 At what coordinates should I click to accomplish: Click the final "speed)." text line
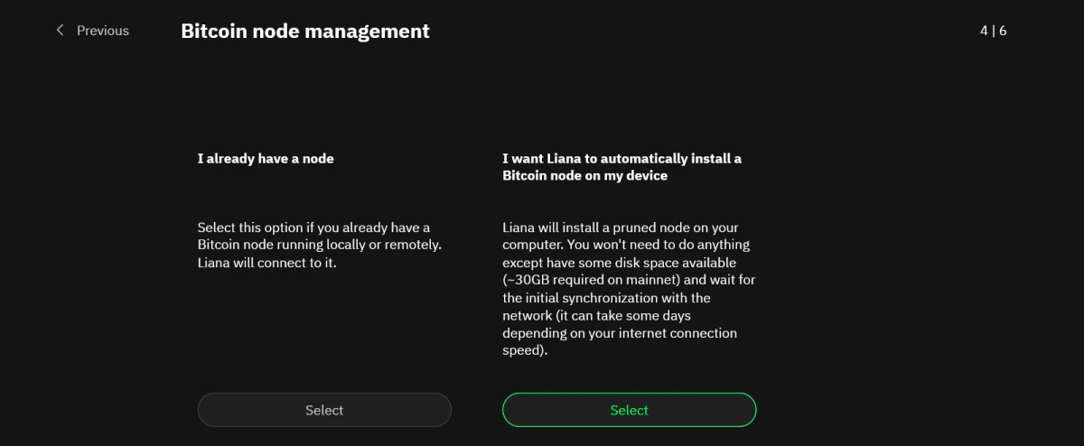(525, 350)
